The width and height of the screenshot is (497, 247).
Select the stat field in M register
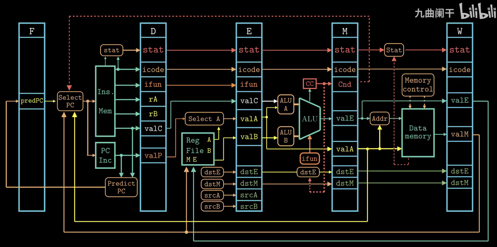tap(345, 50)
